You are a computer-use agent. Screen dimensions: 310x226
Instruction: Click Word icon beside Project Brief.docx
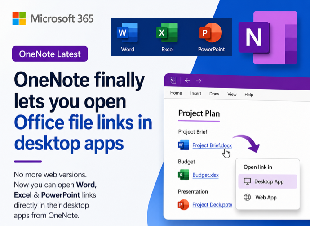[183, 145]
